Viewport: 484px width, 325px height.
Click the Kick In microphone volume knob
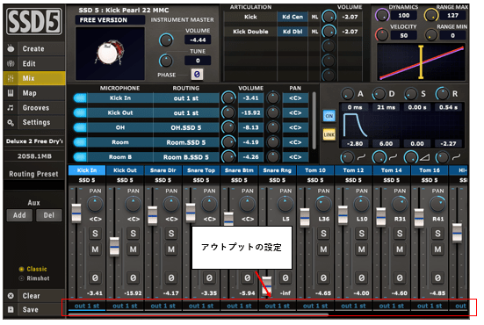[x=228, y=98]
